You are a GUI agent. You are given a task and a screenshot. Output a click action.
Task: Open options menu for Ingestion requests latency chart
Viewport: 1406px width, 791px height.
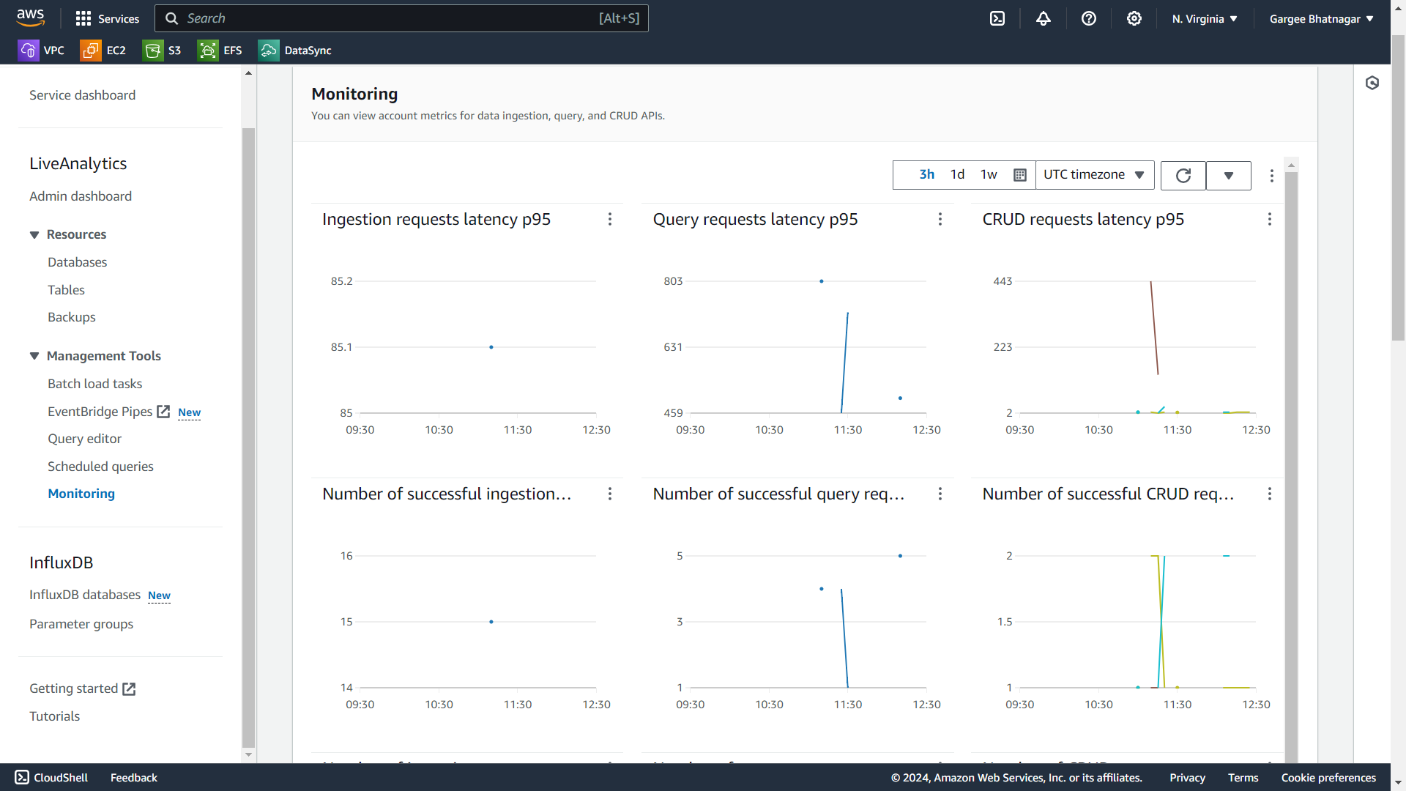tap(610, 219)
